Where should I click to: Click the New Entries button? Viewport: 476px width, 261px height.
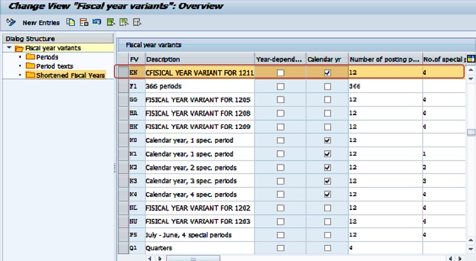pos(41,23)
